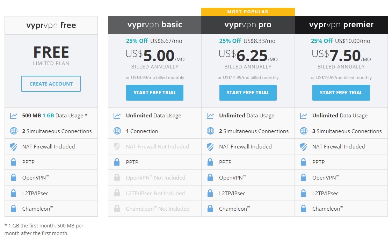Click the lock icon beside PPTP in basic plan
Screen dimensions: 392x247
point(117,162)
